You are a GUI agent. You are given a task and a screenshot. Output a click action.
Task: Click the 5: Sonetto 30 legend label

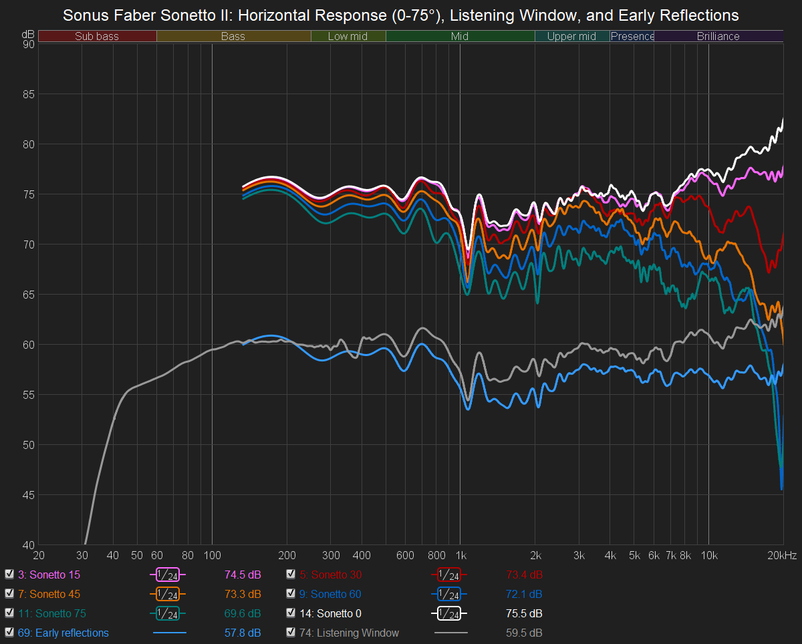[331, 575]
